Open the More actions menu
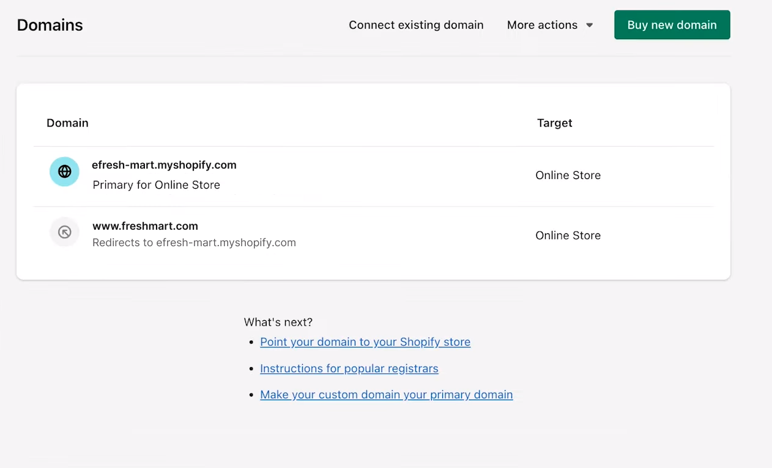Screen dimensions: 772x468 pyautogui.click(x=542, y=25)
